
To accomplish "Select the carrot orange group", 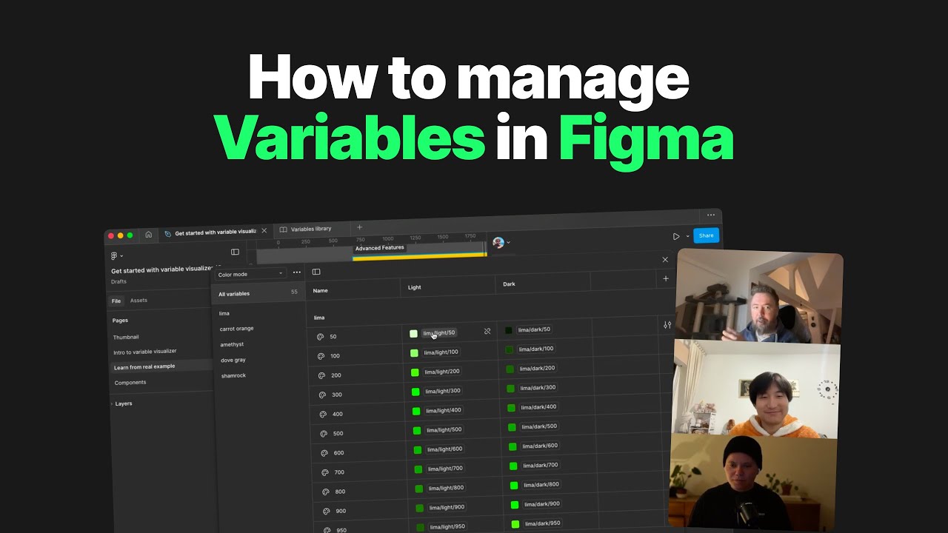I will click(237, 329).
